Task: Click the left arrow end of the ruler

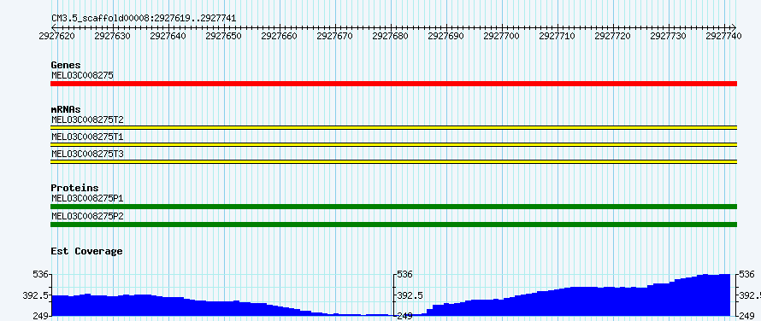Action: tap(53, 27)
